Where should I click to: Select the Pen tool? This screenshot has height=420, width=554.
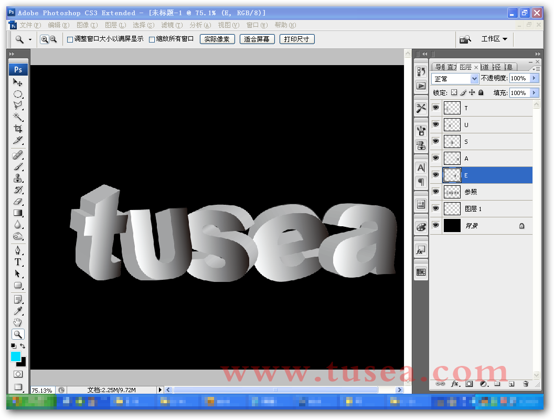(18, 250)
